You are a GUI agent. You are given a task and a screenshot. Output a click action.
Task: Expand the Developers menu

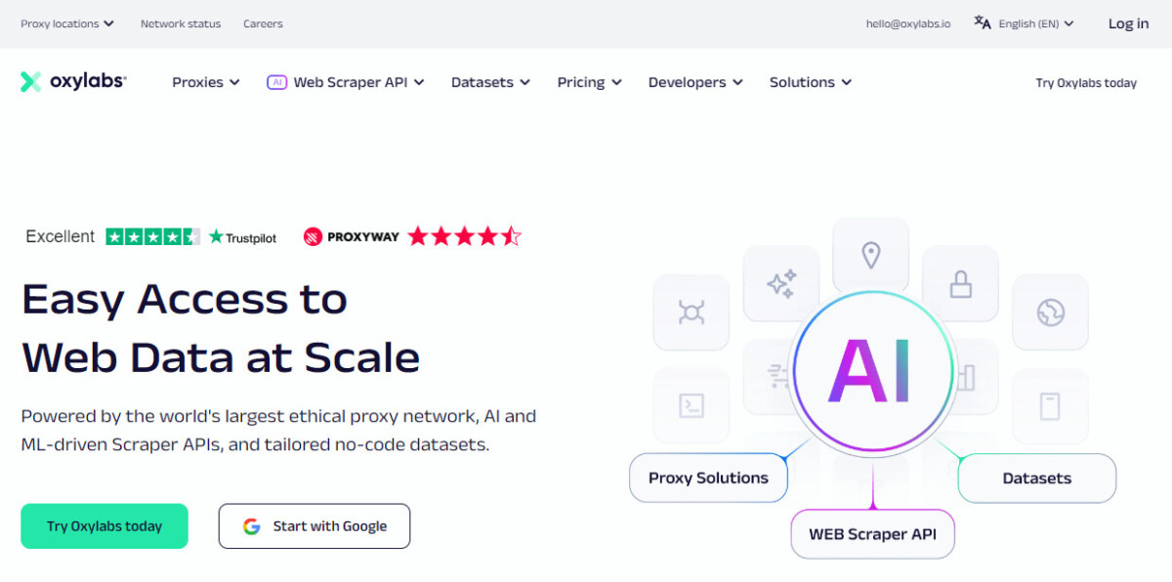coord(695,82)
